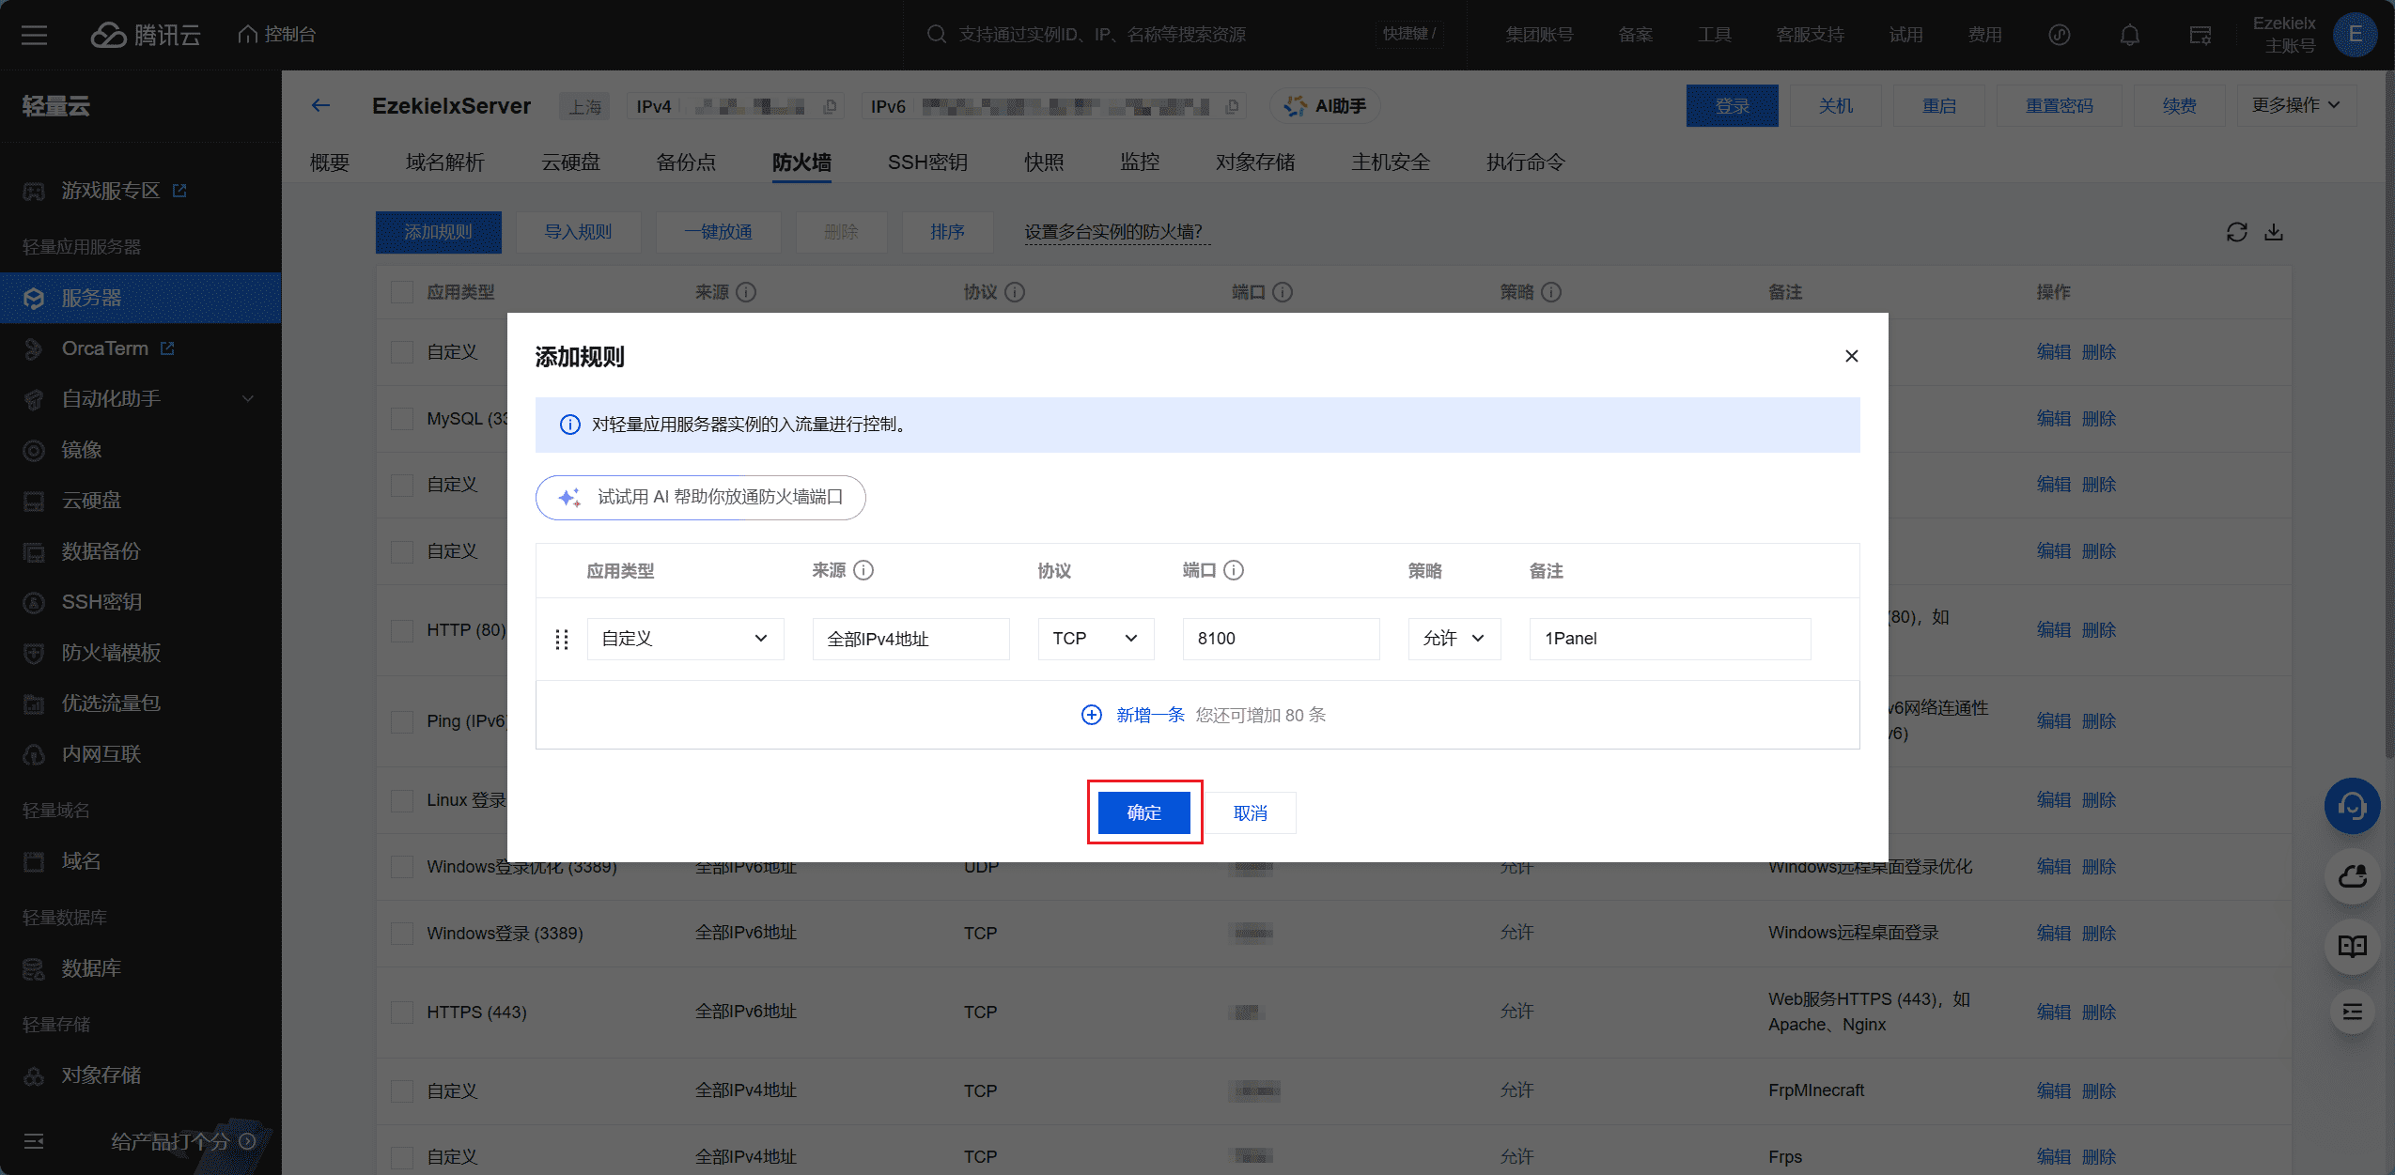Toggle the select-all checkbox in table header

pyautogui.click(x=402, y=292)
